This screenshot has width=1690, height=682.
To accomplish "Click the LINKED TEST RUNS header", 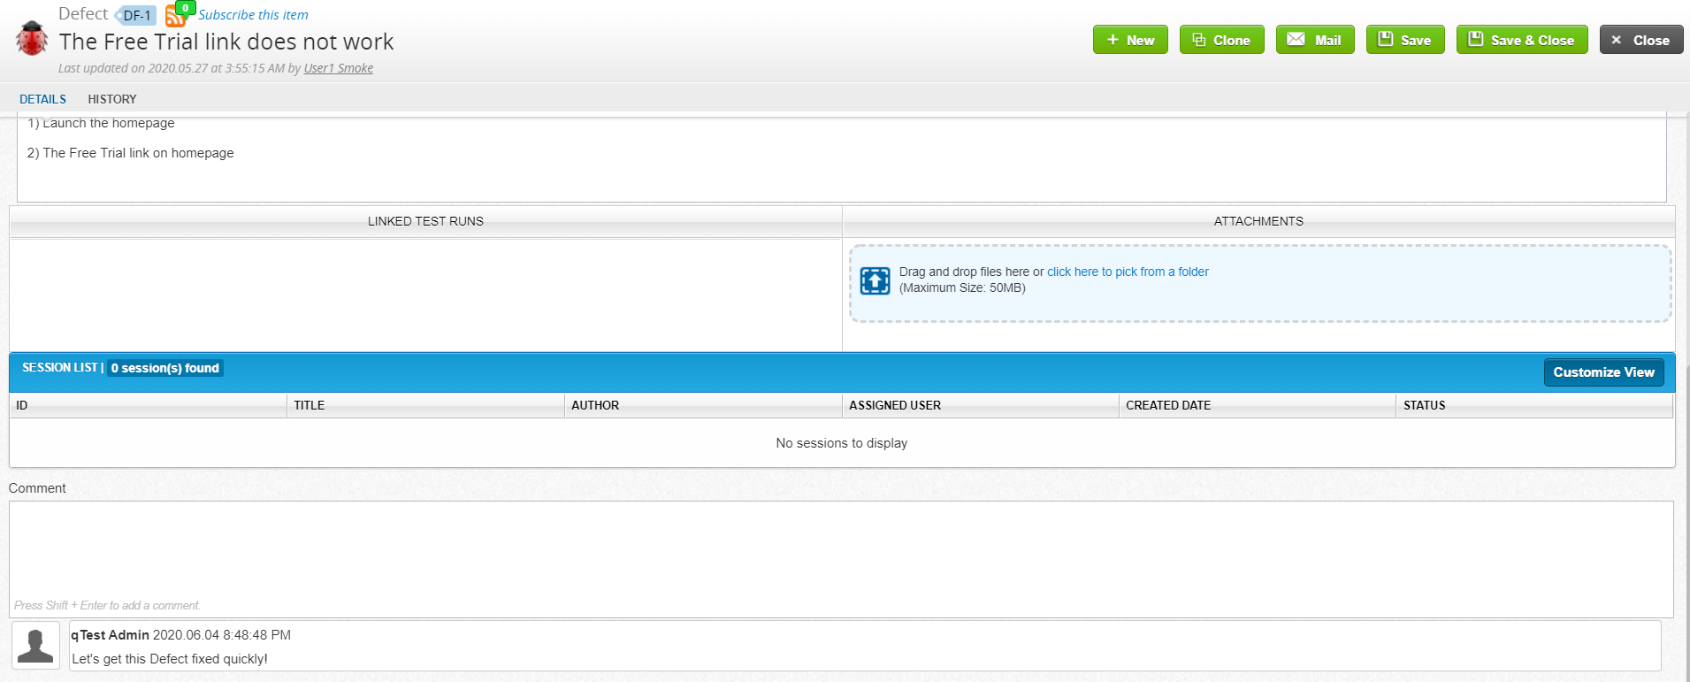I will click(x=425, y=221).
